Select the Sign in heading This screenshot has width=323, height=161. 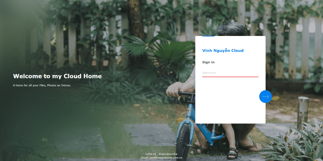click(208, 62)
